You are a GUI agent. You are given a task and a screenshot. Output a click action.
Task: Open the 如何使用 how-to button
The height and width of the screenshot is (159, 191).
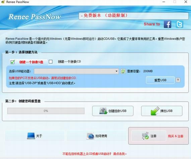point(97,136)
